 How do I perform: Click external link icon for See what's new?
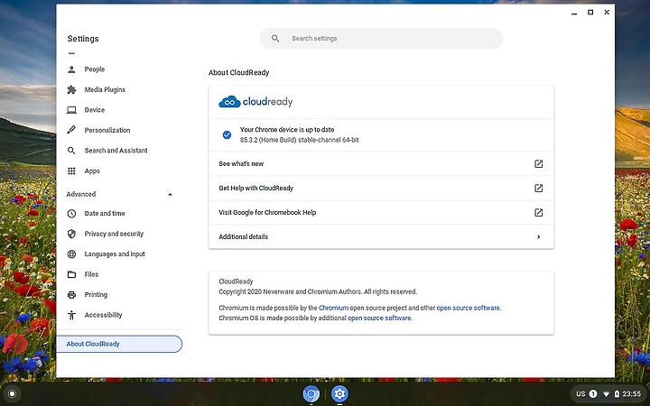pos(538,163)
